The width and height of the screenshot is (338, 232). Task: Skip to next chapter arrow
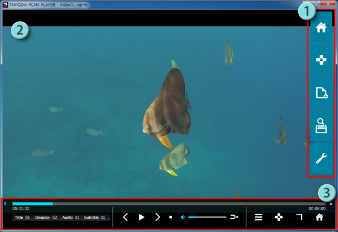[x=158, y=217]
